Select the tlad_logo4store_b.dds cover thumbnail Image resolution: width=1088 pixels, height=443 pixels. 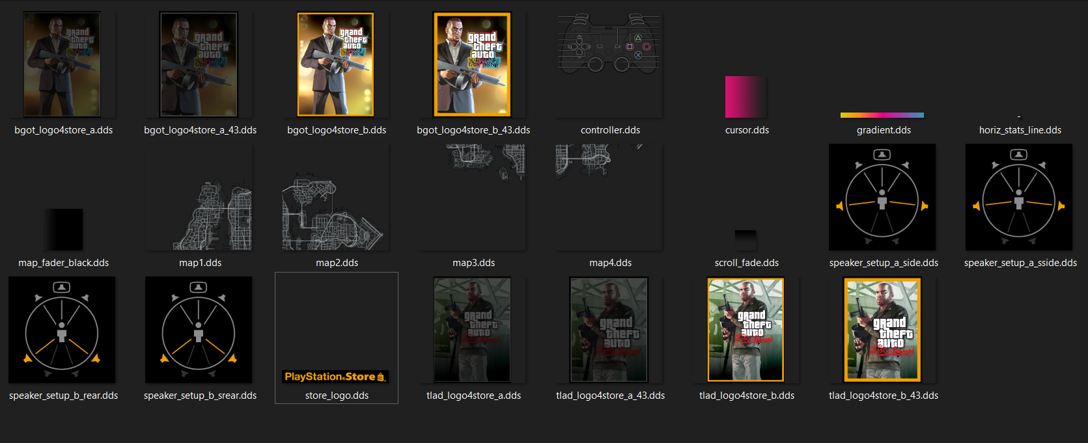tap(746, 330)
